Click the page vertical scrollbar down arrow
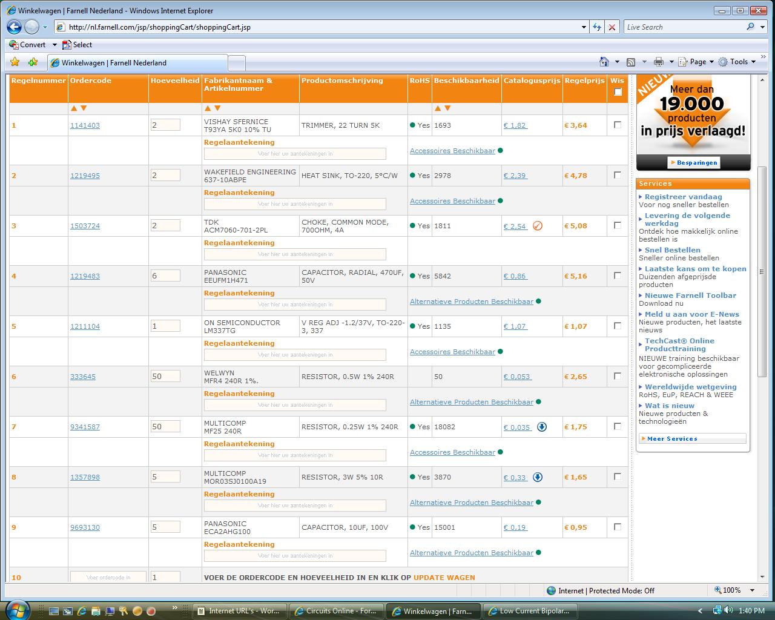Viewport: 775px width, 620px height. click(762, 577)
